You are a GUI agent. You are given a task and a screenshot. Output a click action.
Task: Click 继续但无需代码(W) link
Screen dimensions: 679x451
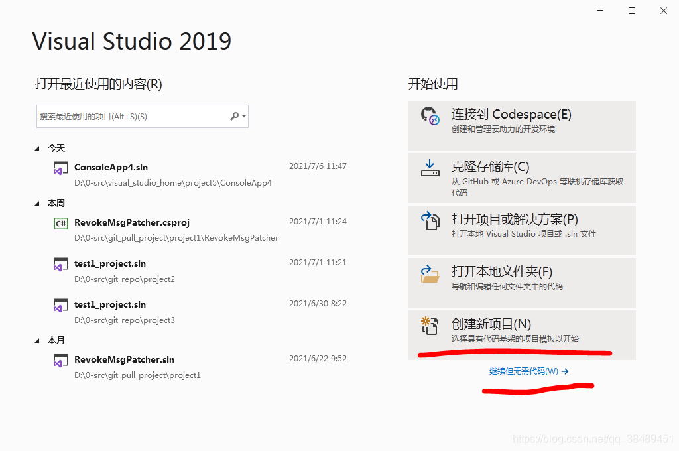click(x=528, y=371)
